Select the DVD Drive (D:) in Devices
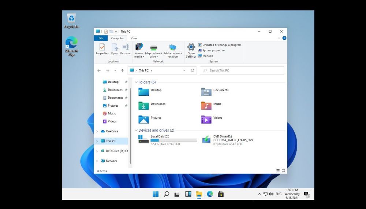Image resolution: width=366 pixels, height=209 pixels. pos(206,139)
